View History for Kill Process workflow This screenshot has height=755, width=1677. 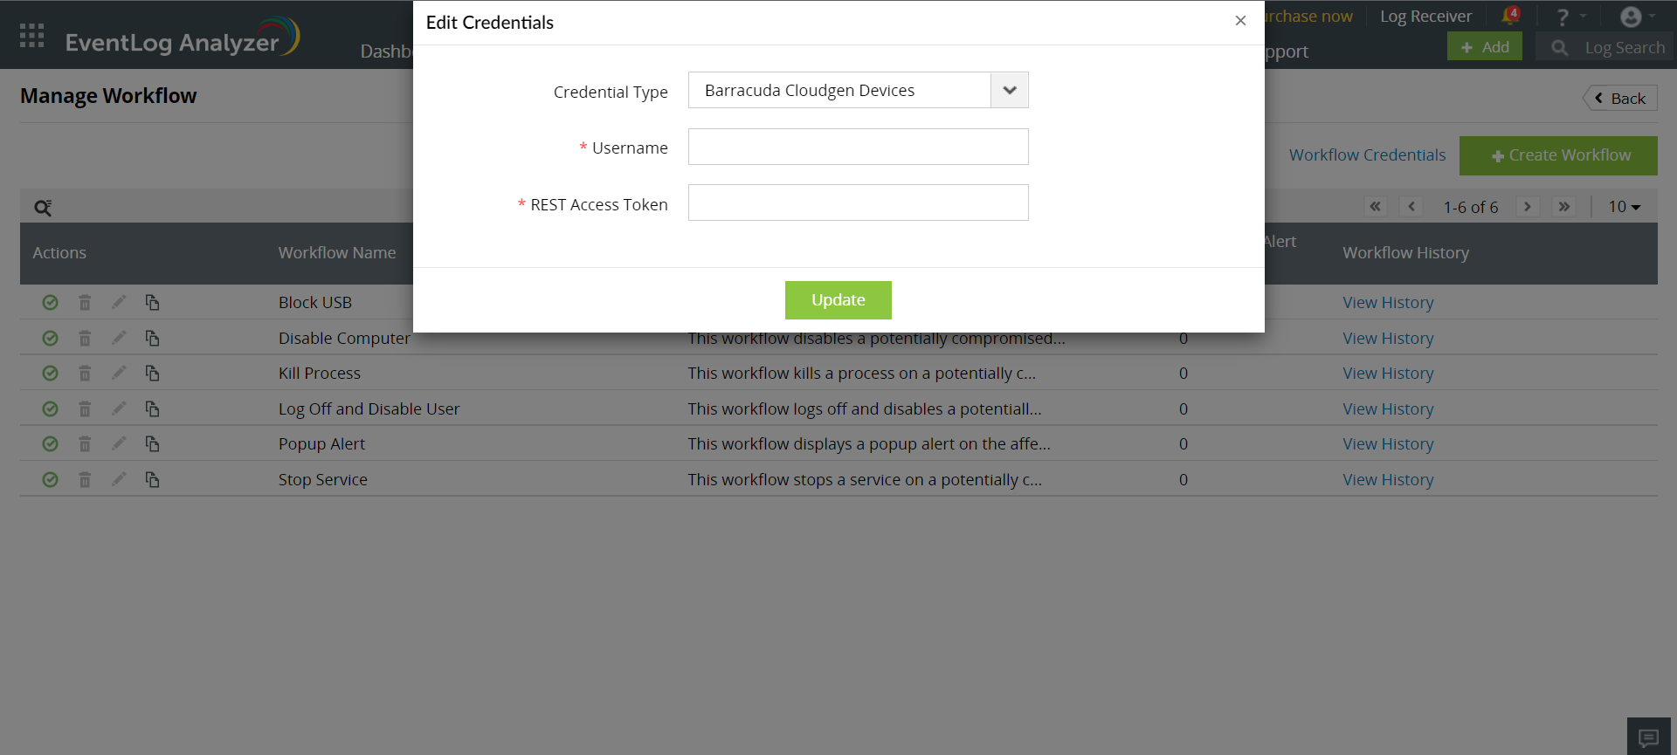pos(1388,374)
